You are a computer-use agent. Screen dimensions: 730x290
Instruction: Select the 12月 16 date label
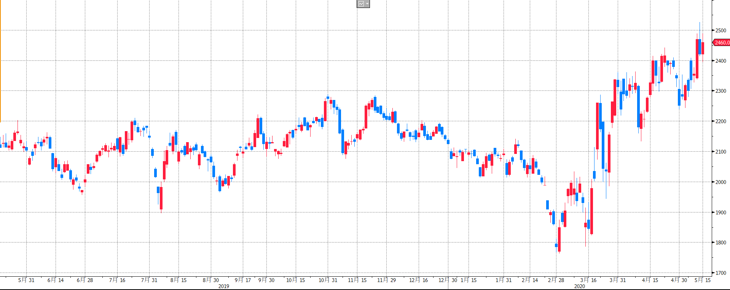click(419, 280)
